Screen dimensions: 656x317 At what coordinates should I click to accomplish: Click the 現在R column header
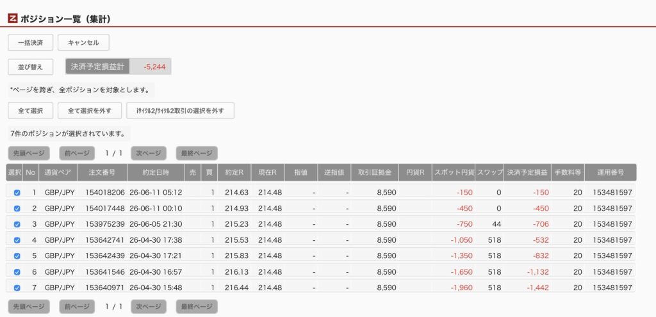[267, 172]
